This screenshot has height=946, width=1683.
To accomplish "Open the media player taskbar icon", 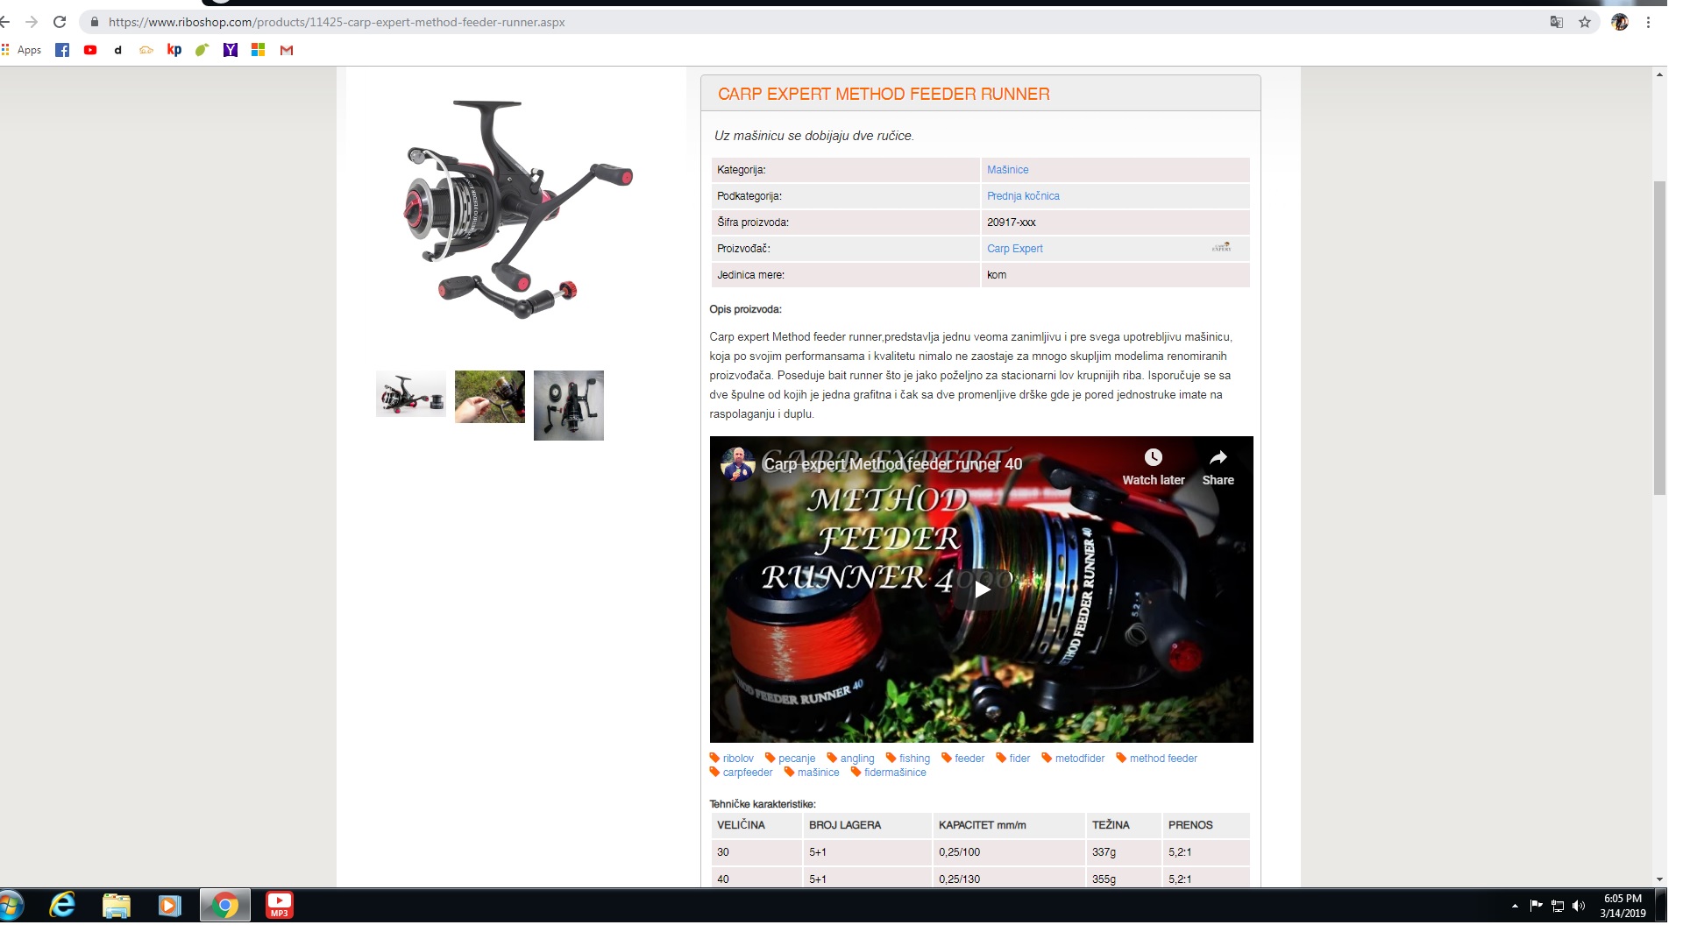I will [169, 905].
